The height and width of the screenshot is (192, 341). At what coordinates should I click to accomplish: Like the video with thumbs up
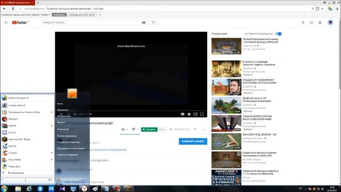click(123, 129)
